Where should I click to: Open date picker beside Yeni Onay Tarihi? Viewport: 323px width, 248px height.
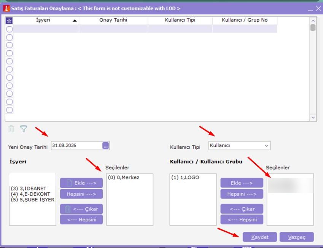coord(105,146)
